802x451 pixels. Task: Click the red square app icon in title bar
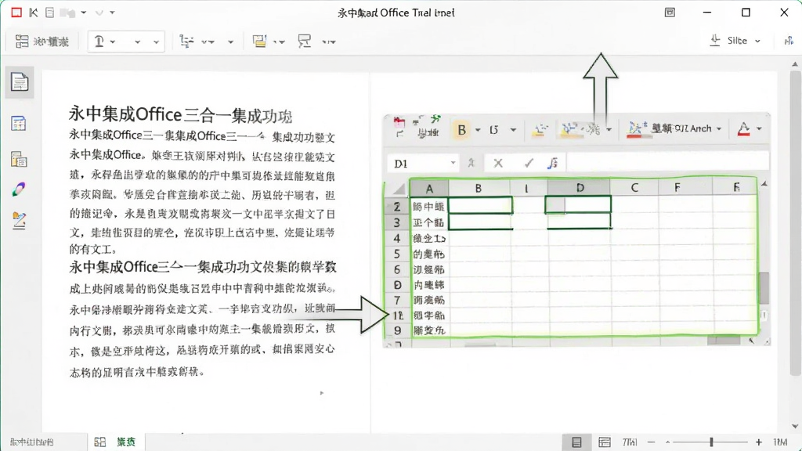click(x=16, y=13)
